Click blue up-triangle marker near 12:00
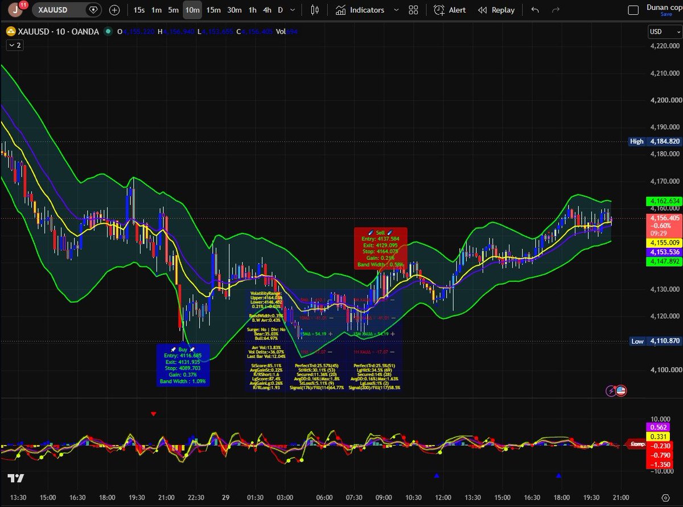This screenshot has height=507, width=683. coord(437,475)
